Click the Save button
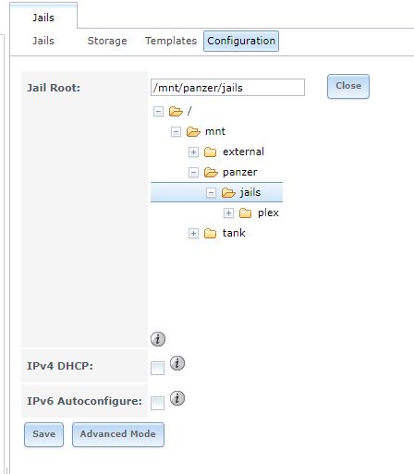 click(43, 434)
